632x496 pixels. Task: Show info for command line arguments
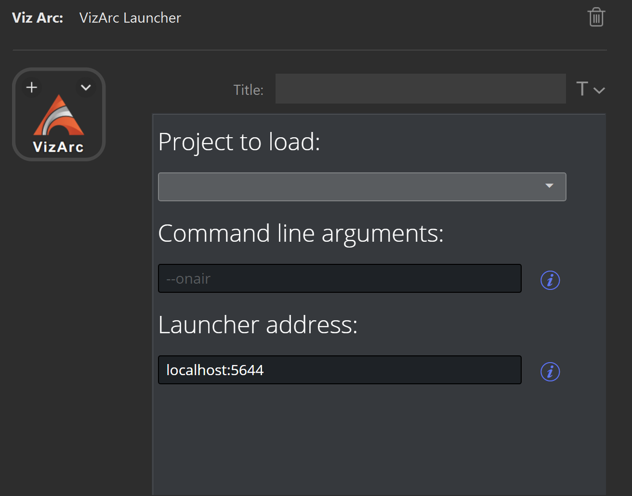click(550, 280)
